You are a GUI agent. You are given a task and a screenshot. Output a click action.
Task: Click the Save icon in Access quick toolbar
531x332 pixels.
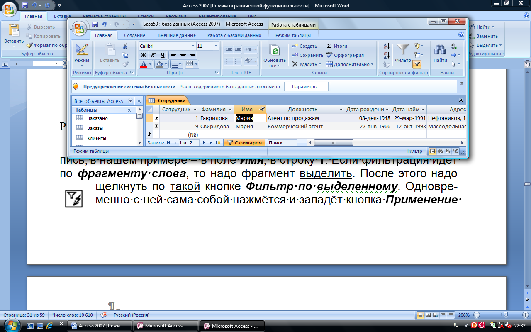tap(95, 24)
